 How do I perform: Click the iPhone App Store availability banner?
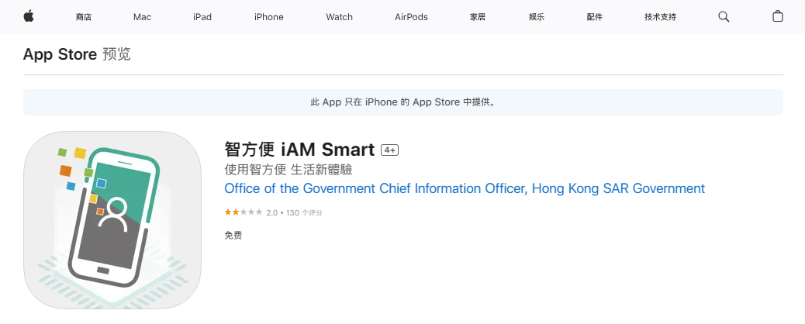403,102
